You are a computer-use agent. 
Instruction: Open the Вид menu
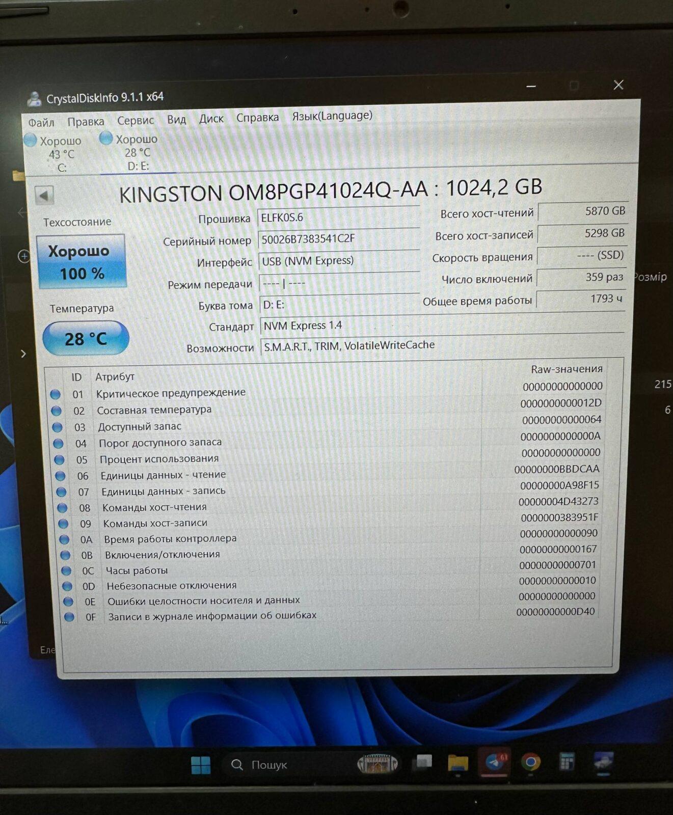[x=176, y=119]
